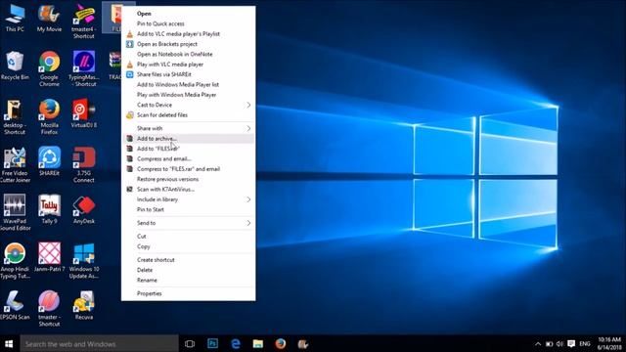
Task: Choose Open in the context menu
Action: tap(189, 14)
